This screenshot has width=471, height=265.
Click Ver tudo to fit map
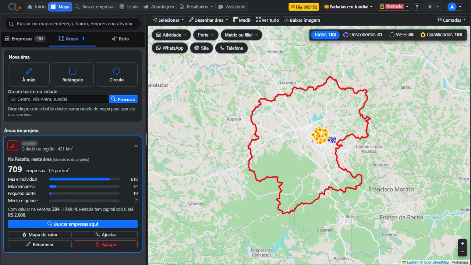268,20
